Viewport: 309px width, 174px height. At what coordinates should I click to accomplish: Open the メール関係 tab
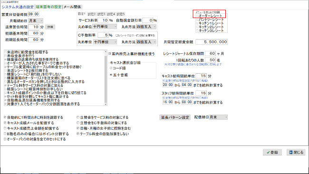[x=72, y=7]
